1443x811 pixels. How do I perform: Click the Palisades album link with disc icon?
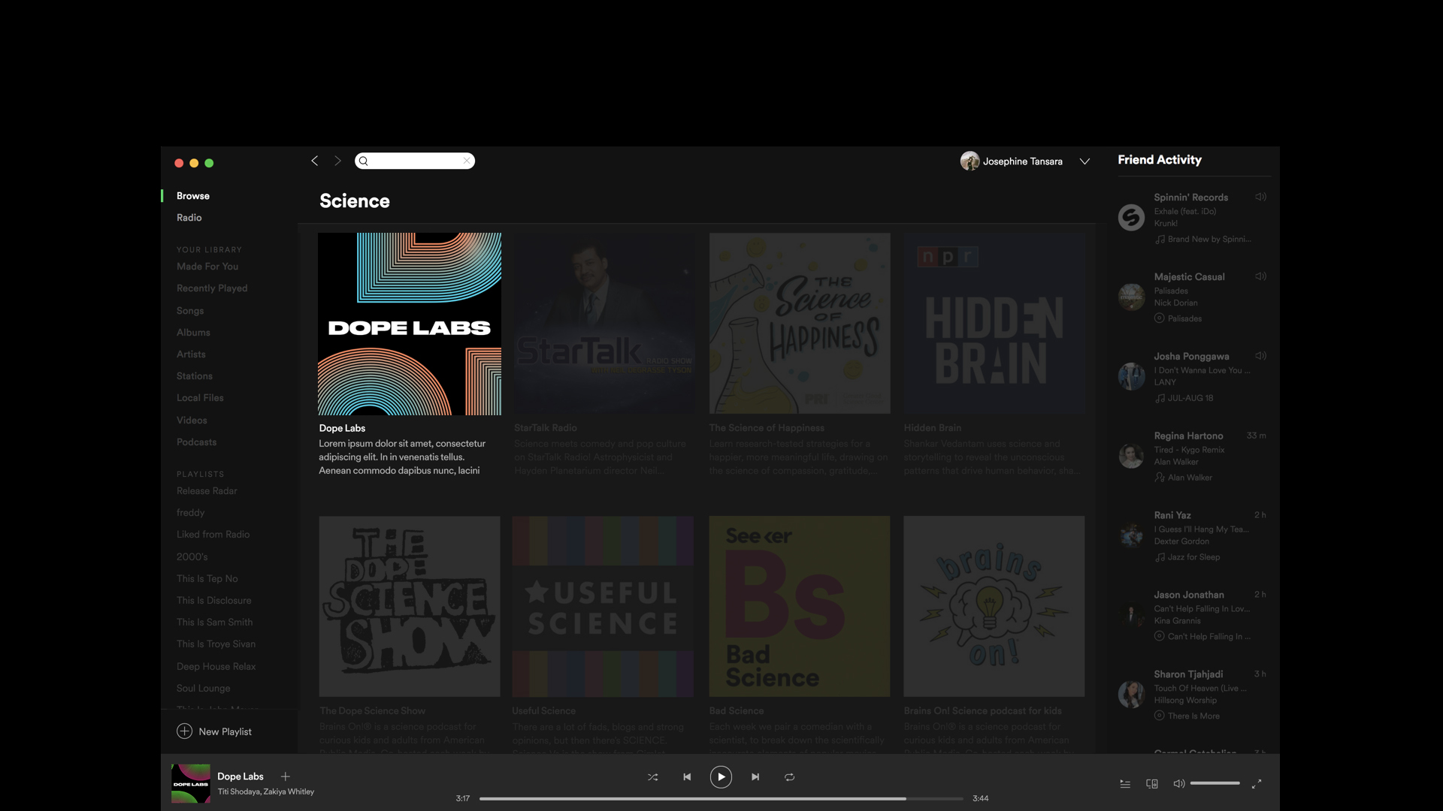pyautogui.click(x=1178, y=318)
